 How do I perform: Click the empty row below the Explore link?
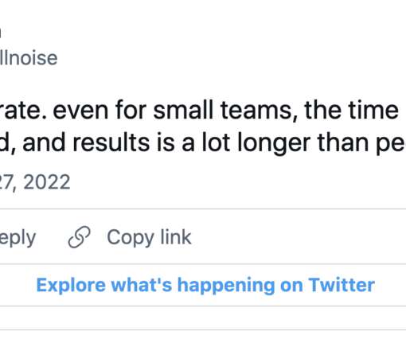[203, 318]
